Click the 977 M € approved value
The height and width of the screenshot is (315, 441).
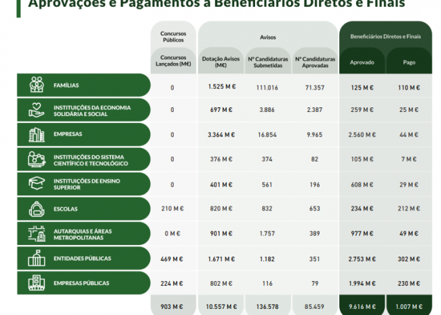(362, 234)
